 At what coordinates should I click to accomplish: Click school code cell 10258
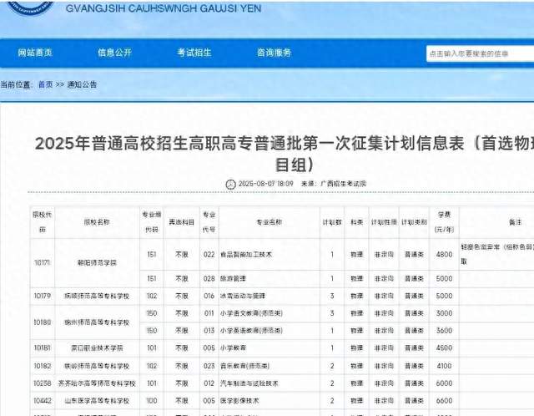(43, 383)
